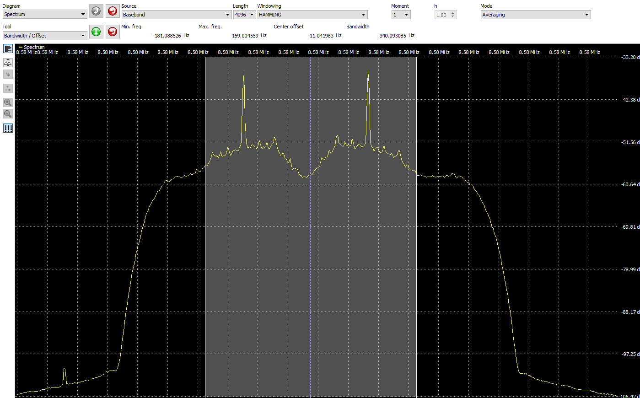Click the -42.38 axis label
This screenshot has height=398, width=640.
[x=630, y=100]
